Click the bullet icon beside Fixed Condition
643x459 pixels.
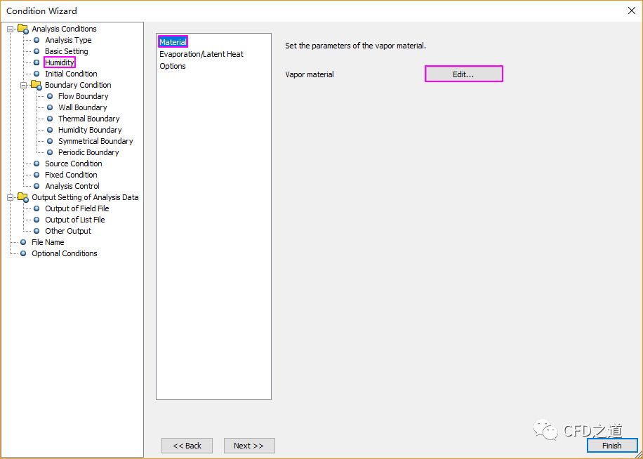[x=37, y=175]
